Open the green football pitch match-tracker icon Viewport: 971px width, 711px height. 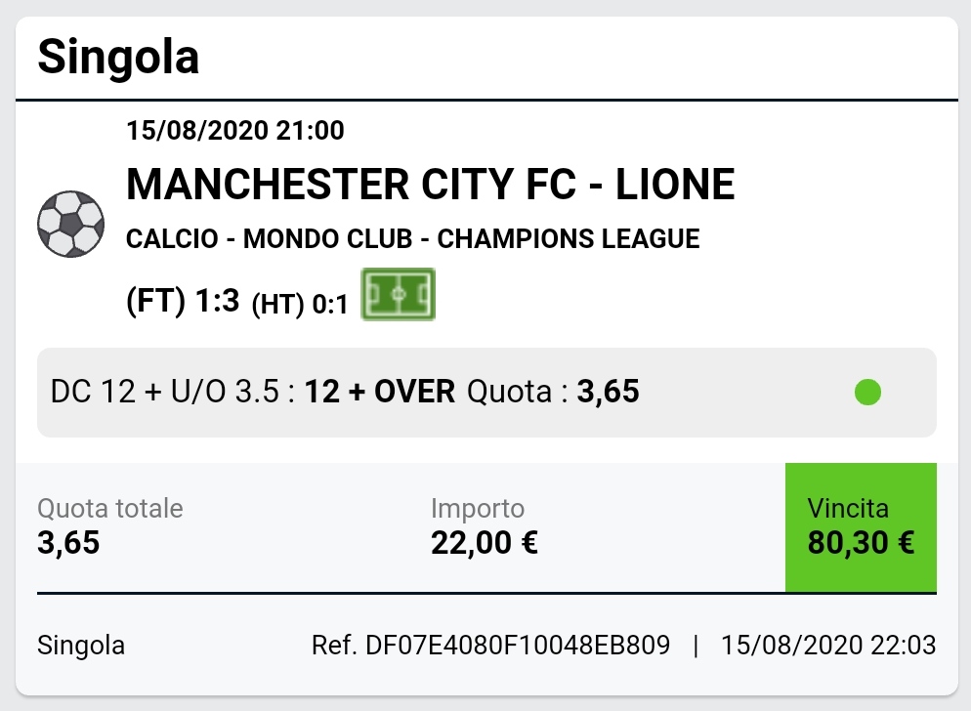[x=399, y=294]
